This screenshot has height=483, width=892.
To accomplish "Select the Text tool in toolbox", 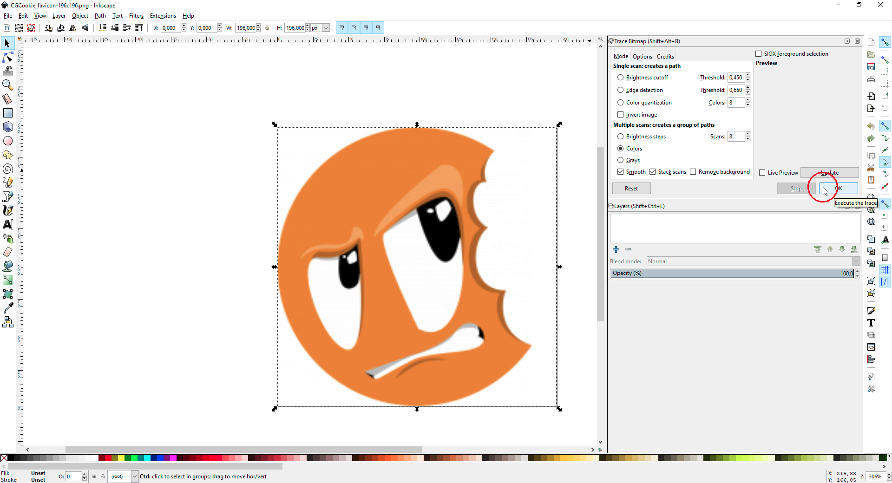I will point(7,224).
